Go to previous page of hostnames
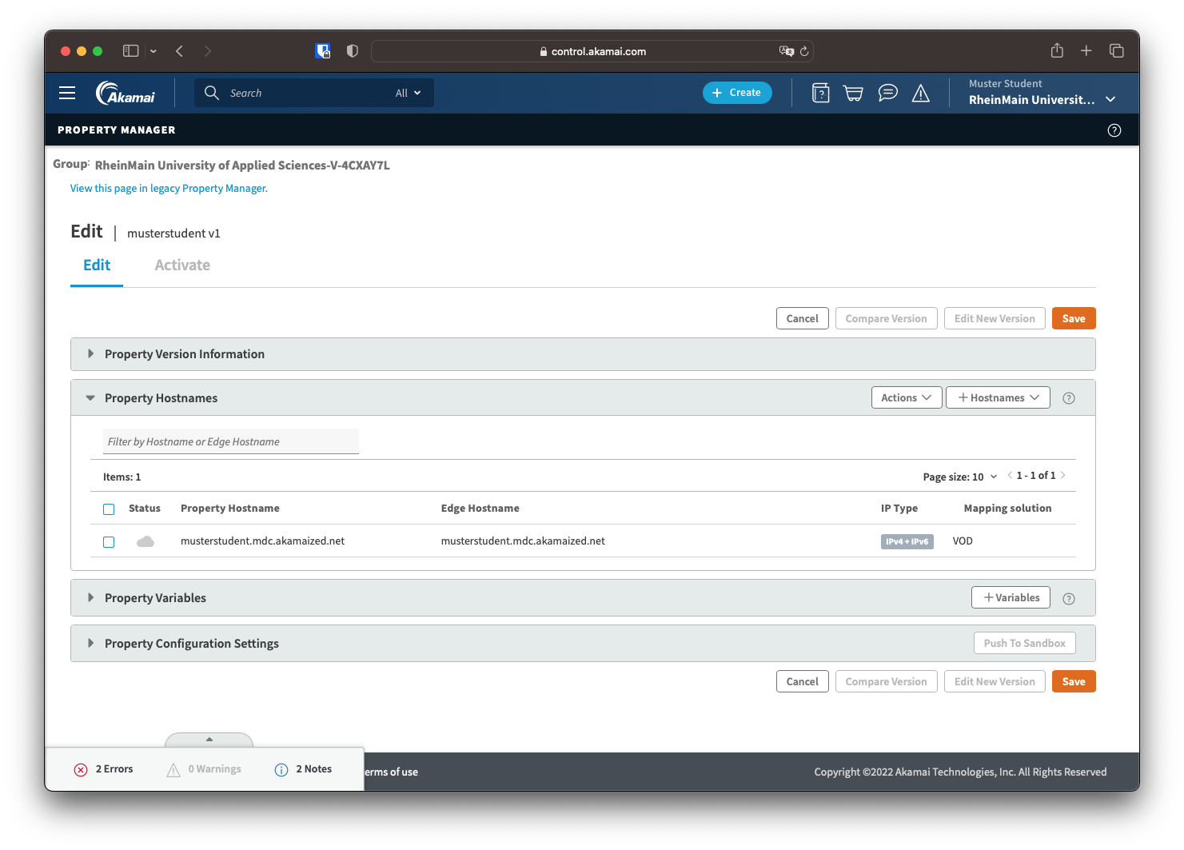The width and height of the screenshot is (1184, 850). coord(1010,476)
